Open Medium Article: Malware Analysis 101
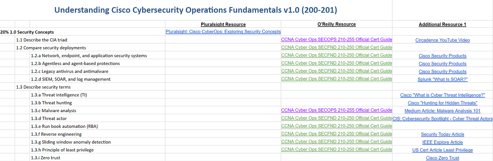Image resolution: width=493 pixels, height=161 pixels. coord(442,111)
